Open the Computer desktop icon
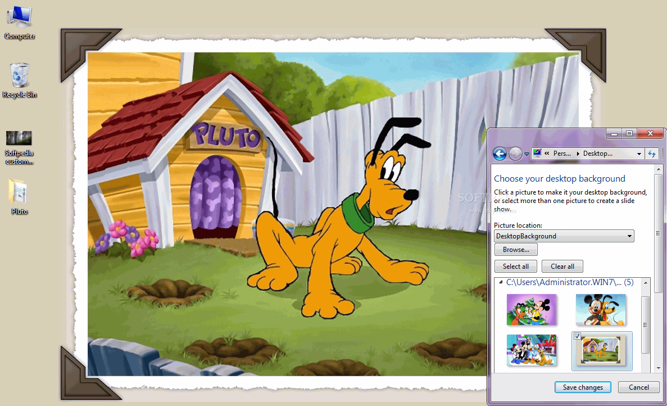The height and width of the screenshot is (406, 667). (x=19, y=22)
